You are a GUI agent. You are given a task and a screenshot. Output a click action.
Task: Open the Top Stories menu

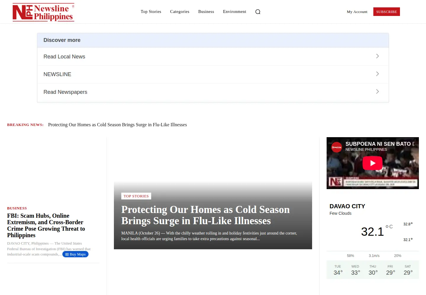(x=151, y=12)
